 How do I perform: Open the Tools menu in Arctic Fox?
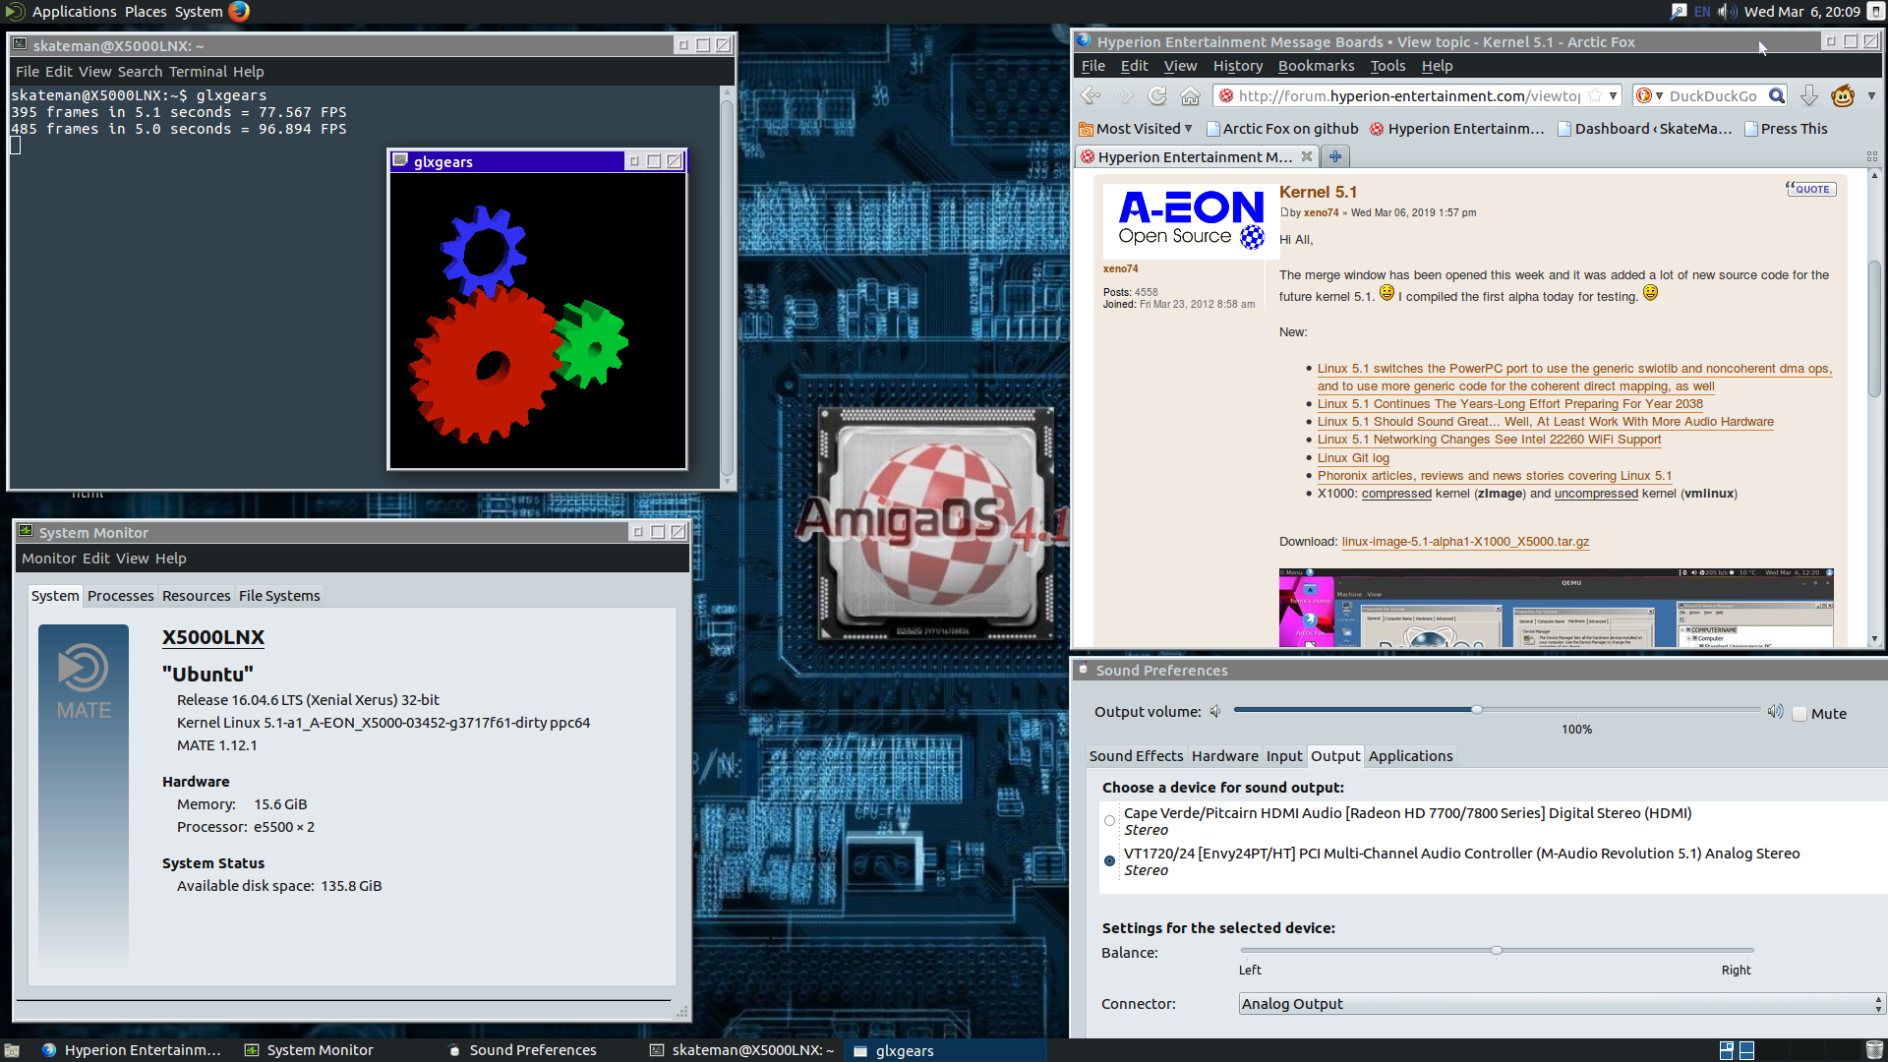click(1387, 66)
